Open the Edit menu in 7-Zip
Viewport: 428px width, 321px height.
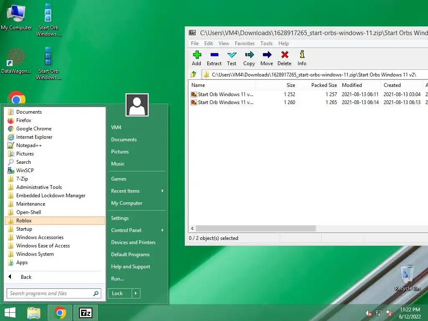209,43
